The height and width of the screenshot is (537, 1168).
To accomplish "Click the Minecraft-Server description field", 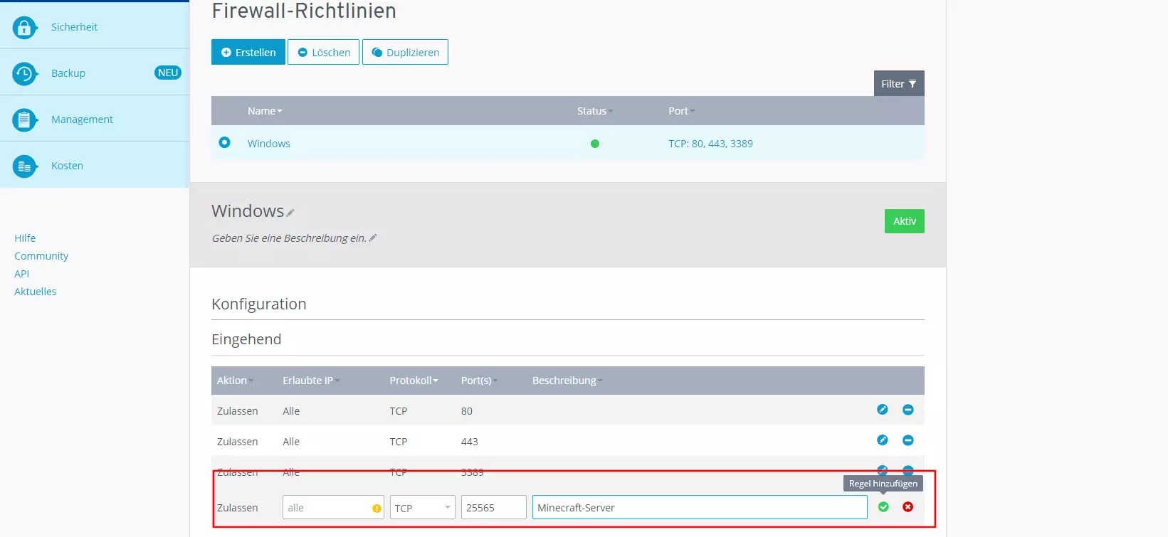I will pos(699,508).
